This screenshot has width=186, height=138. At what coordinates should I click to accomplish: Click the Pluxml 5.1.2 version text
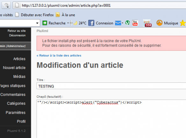16,131
